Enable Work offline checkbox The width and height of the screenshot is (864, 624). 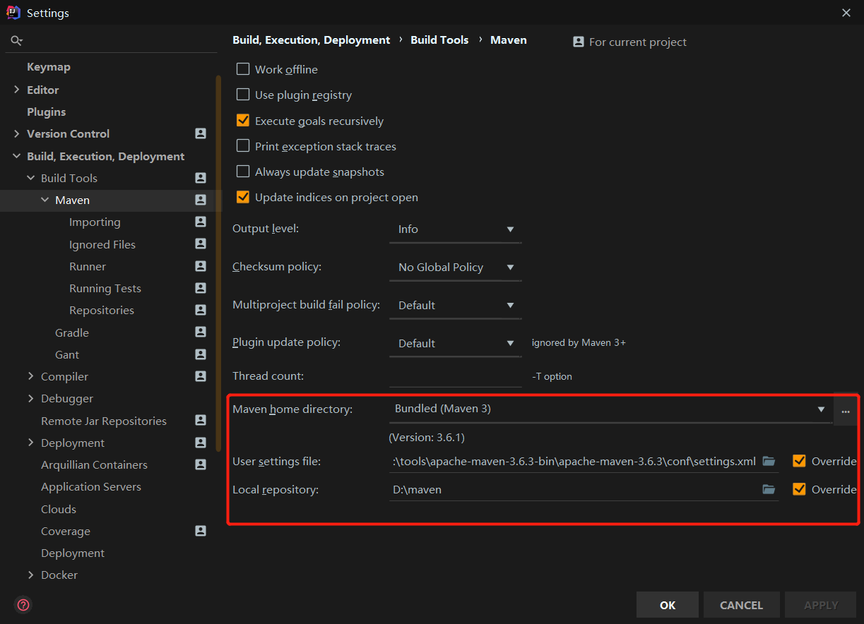(x=243, y=69)
